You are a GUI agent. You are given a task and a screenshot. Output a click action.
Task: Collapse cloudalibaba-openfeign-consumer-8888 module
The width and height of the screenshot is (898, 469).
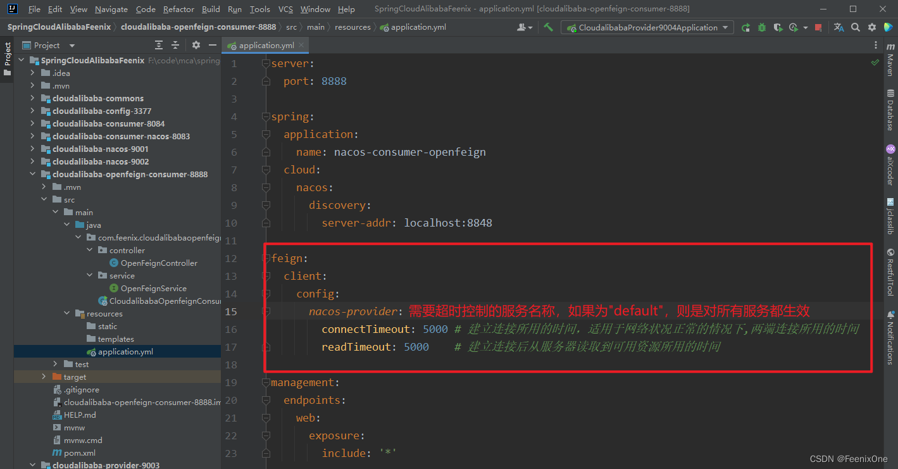(33, 174)
